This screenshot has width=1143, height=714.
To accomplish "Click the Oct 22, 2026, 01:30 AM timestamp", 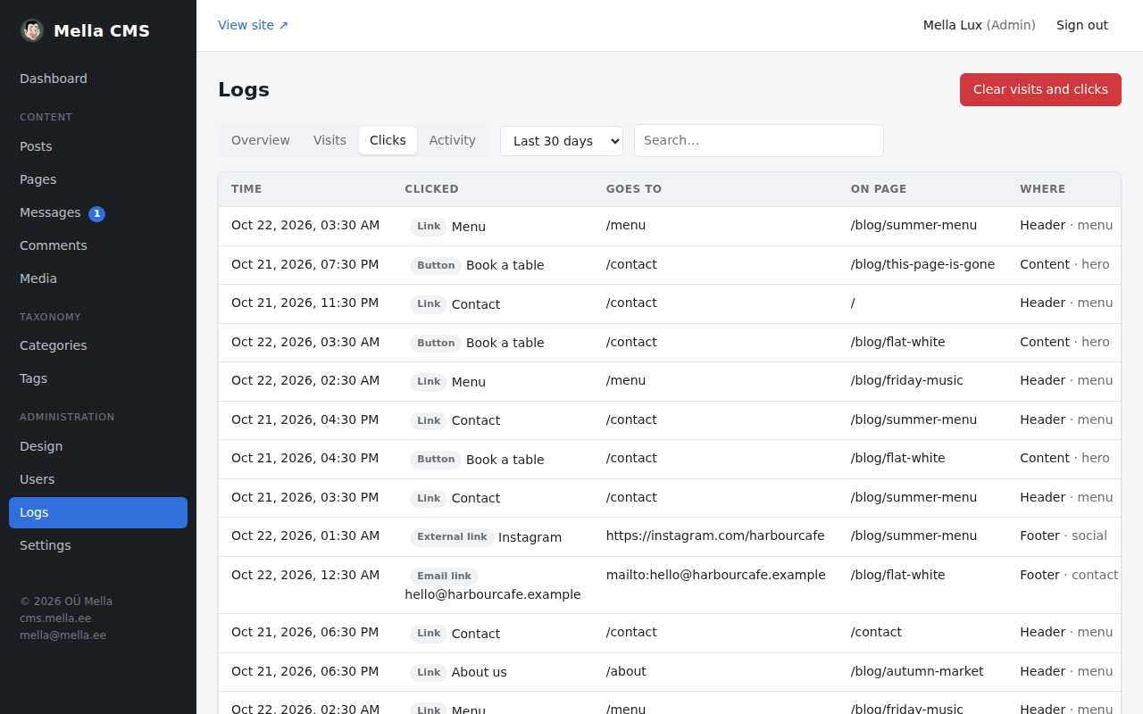I will coord(305,535).
